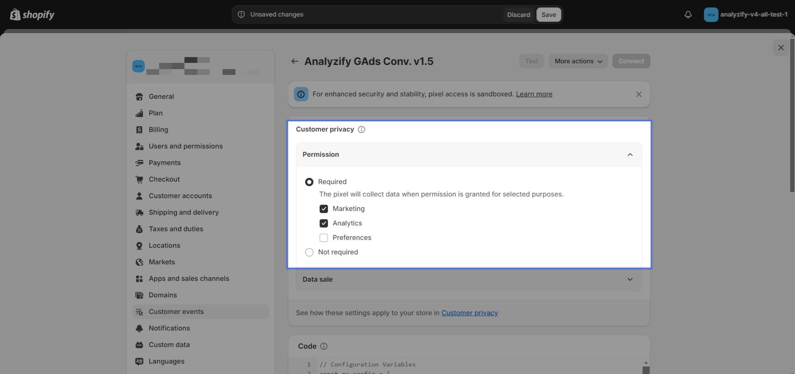Open the Customer privacy link

click(470, 313)
